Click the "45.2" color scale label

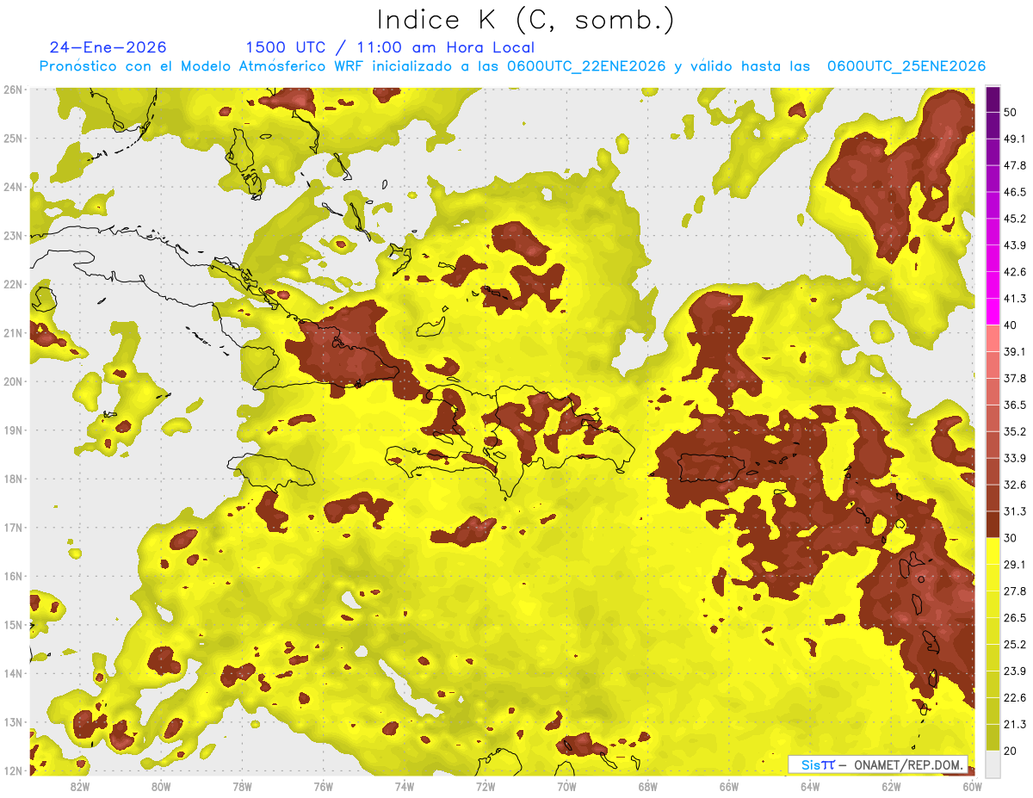point(1015,219)
